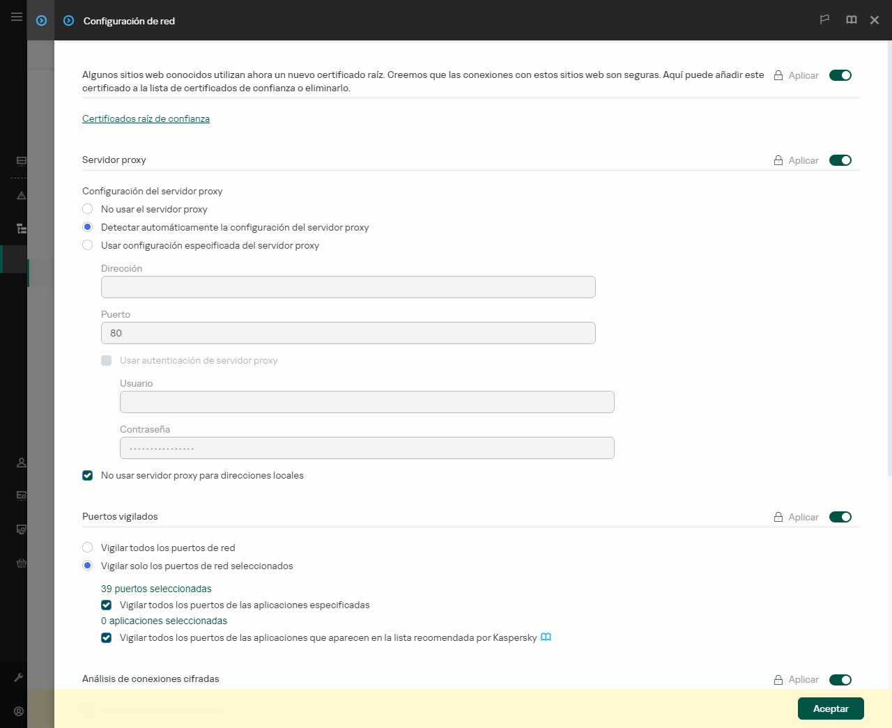The image size is (892, 728).
Task: Click the user management icon in the sidebar
Action: (20, 462)
